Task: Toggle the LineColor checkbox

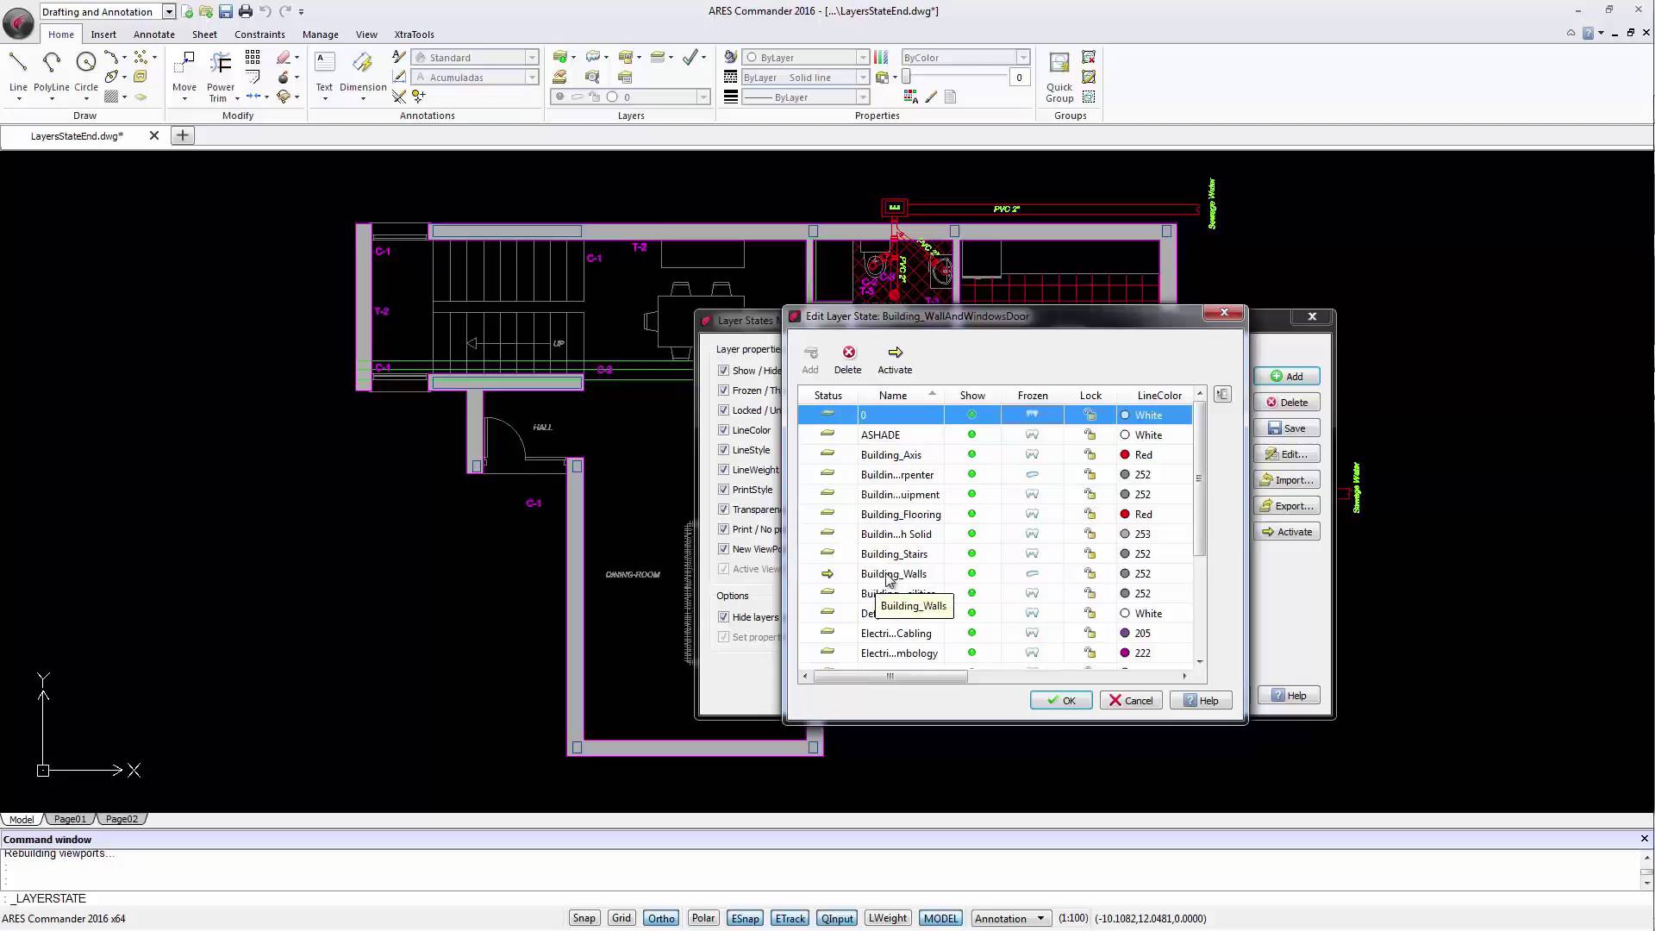Action: point(724,430)
